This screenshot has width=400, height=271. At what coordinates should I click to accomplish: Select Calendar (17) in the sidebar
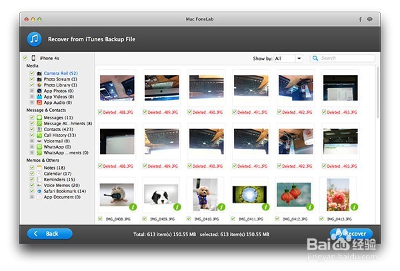[57, 174]
